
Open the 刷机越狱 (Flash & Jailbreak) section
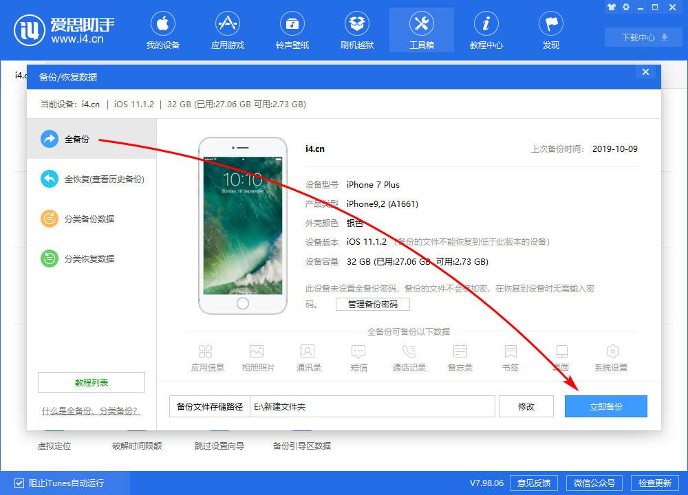pyautogui.click(x=357, y=30)
